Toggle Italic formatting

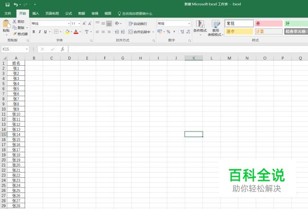(40, 32)
